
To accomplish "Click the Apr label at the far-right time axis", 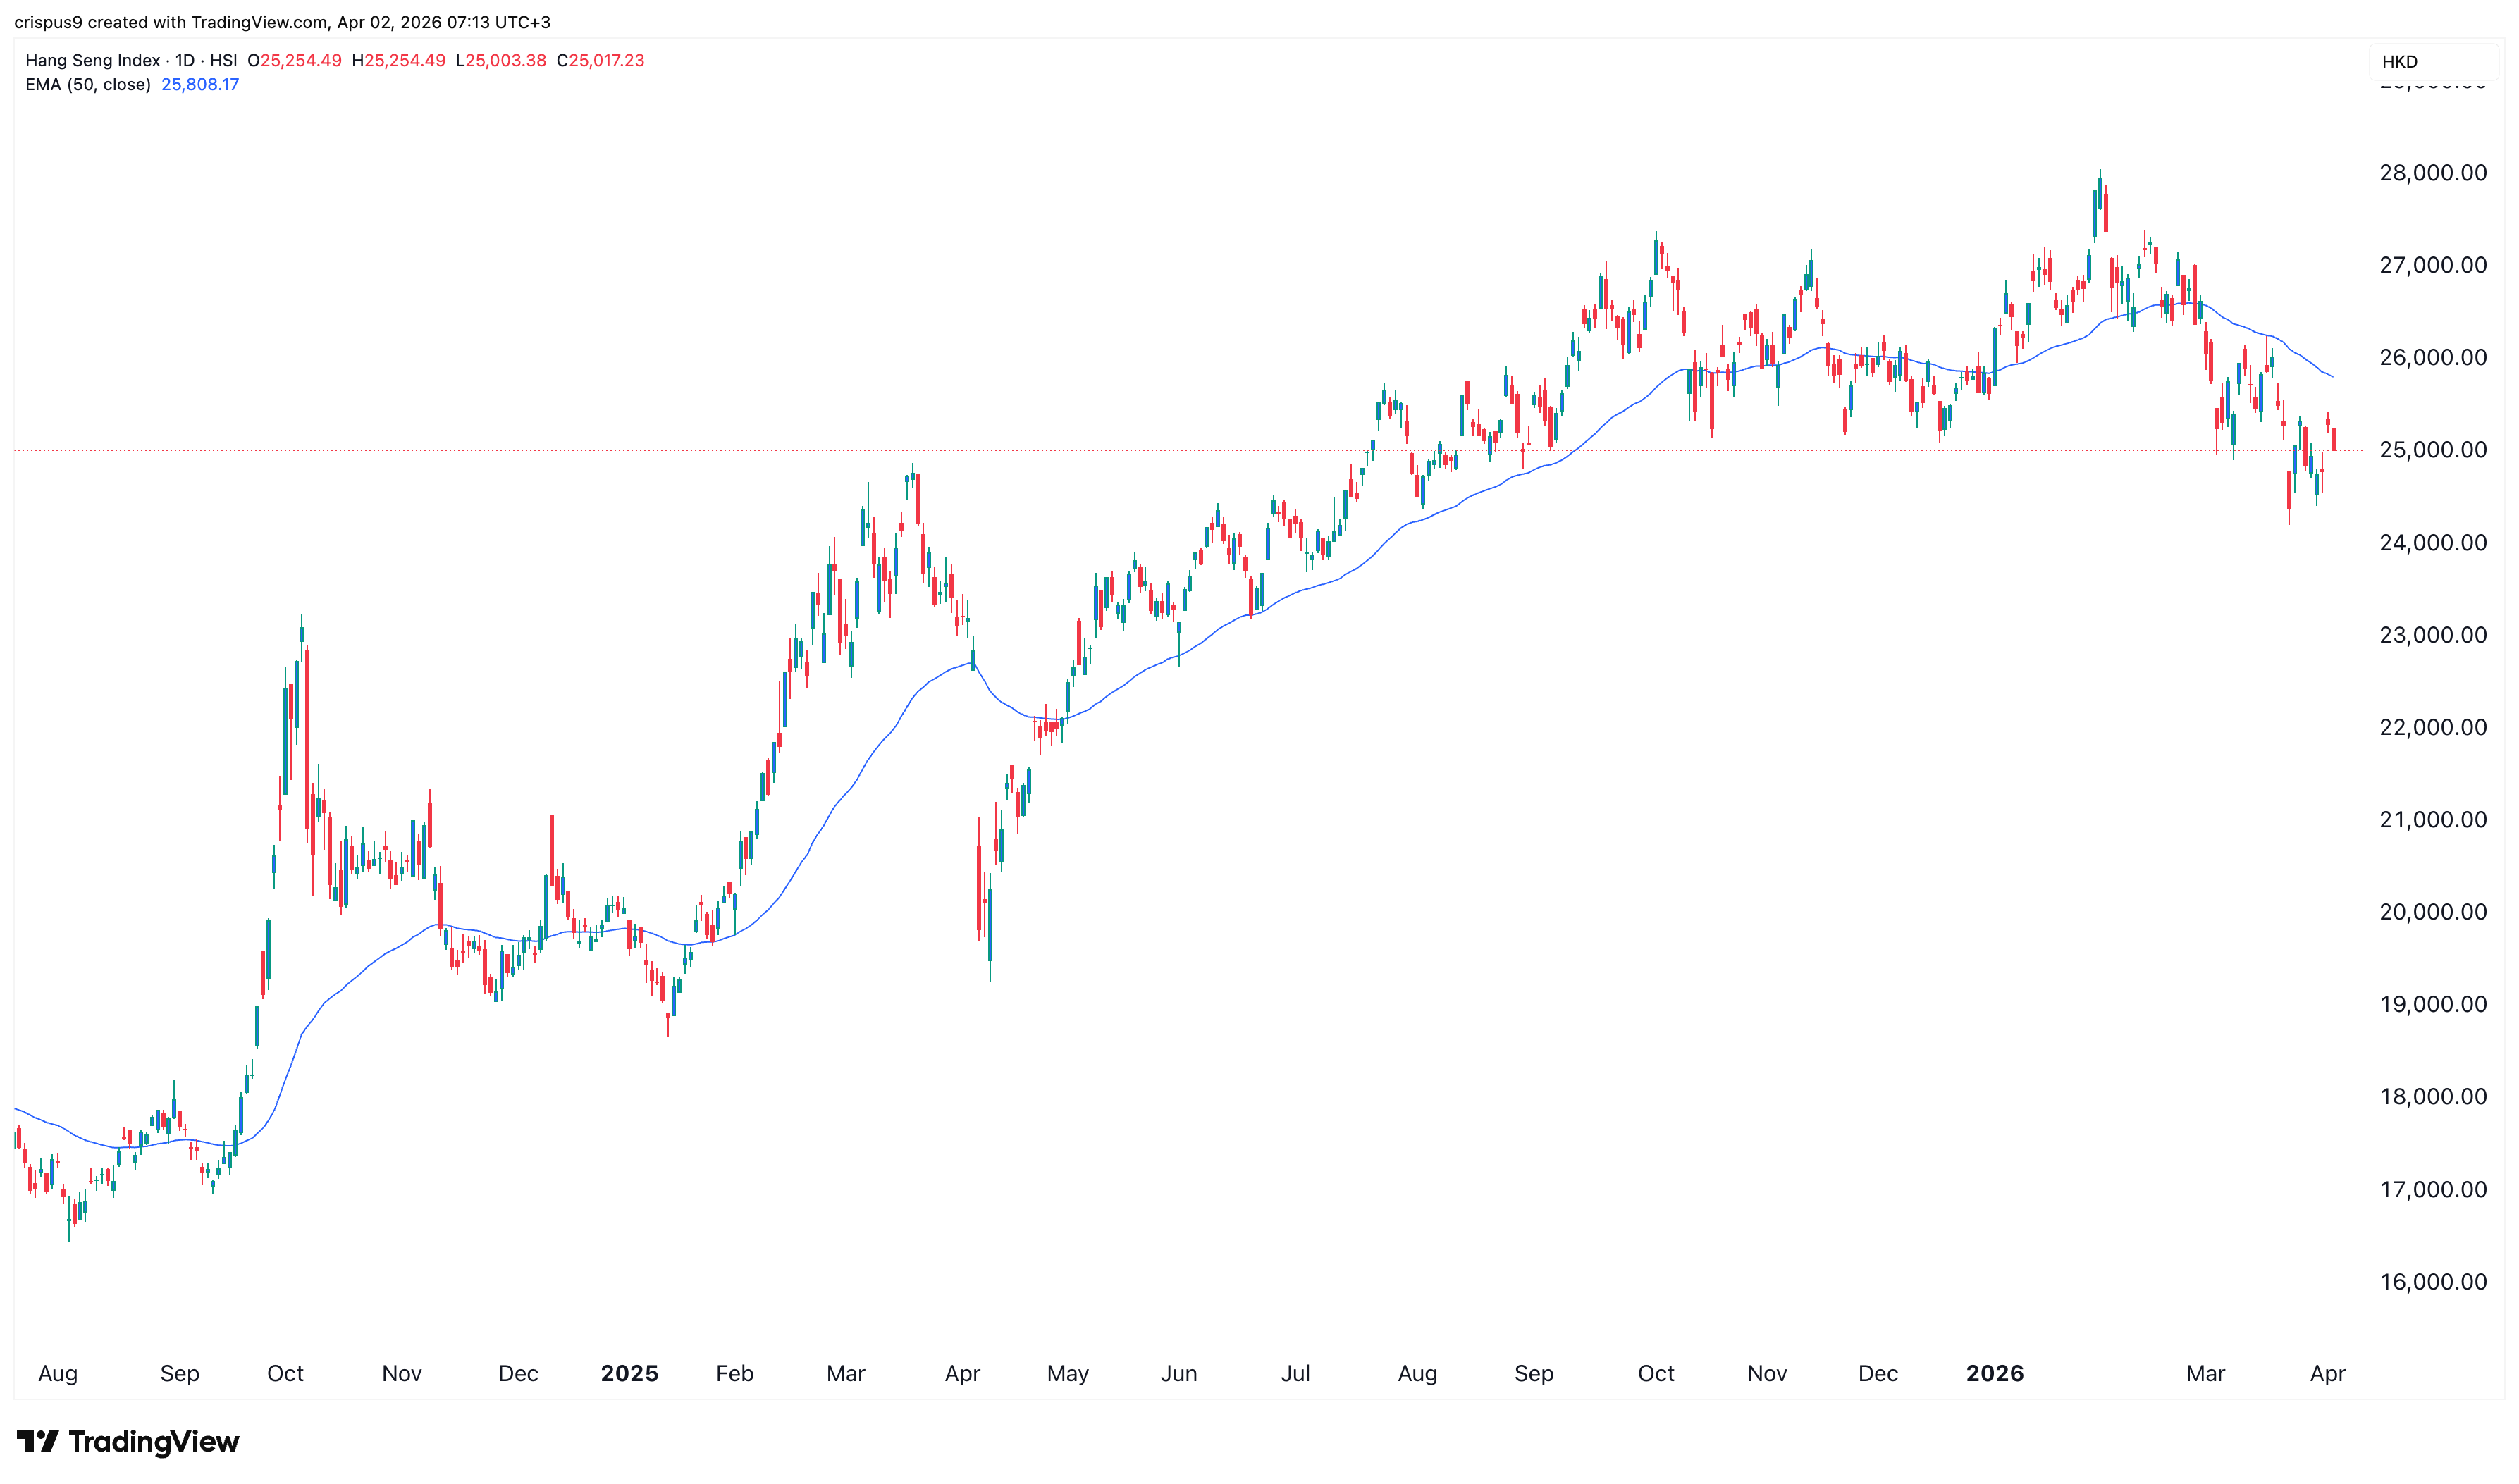I will pyautogui.click(x=2327, y=1374).
